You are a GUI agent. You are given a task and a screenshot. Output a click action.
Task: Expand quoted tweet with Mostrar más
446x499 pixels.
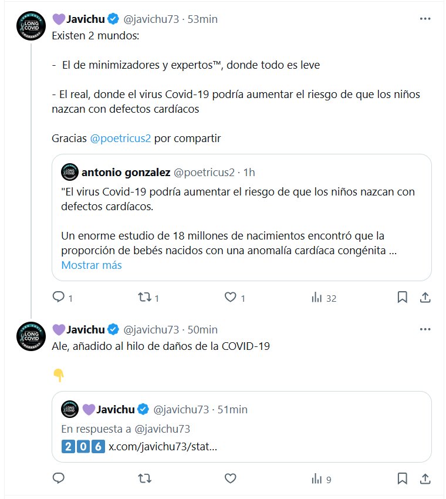point(92,265)
